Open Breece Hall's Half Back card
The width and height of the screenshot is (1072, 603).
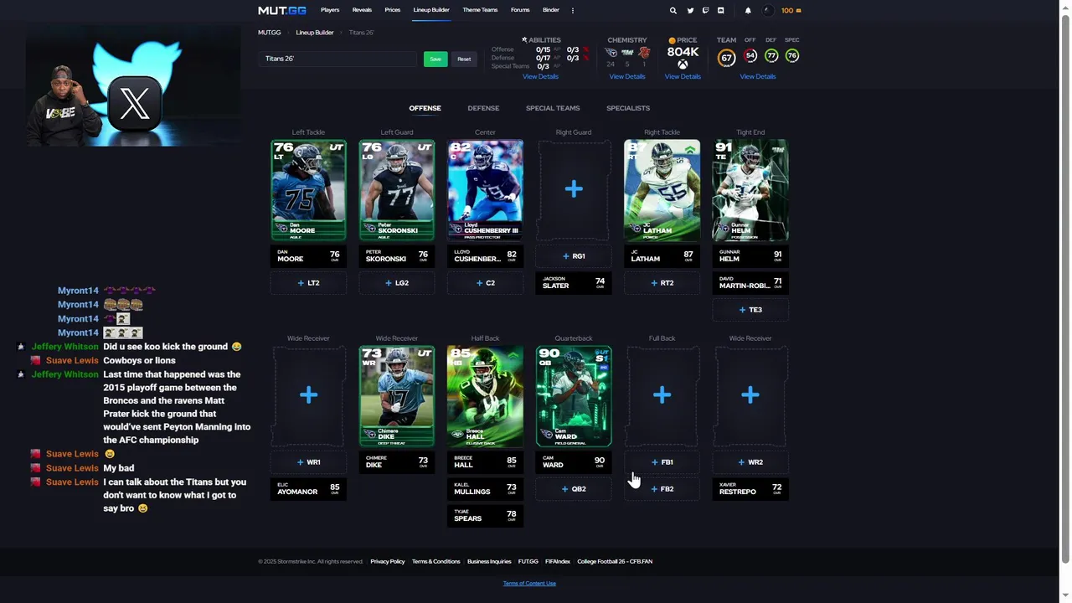(x=485, y=396)
